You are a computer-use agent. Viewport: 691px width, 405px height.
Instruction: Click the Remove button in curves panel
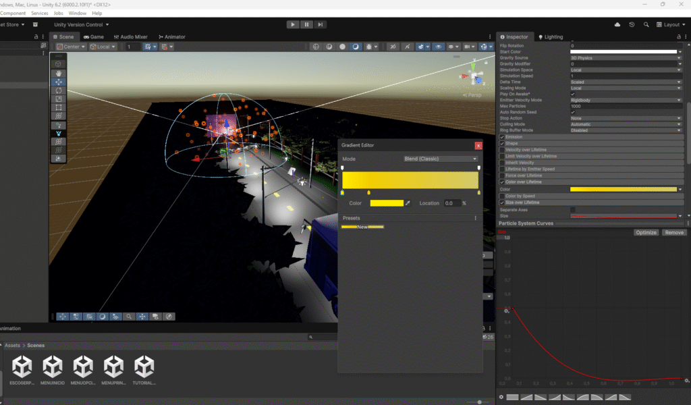(673, 232)
